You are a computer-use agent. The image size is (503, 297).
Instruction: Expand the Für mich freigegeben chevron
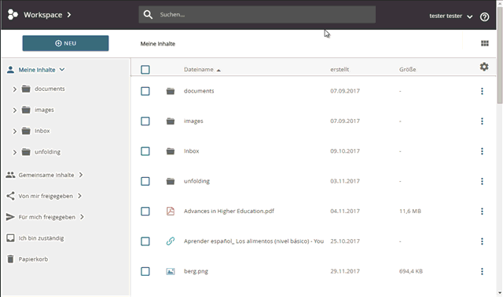point(82,217)
